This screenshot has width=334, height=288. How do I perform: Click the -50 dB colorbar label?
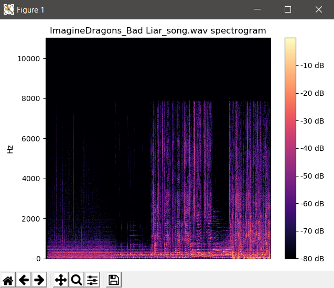313,176
